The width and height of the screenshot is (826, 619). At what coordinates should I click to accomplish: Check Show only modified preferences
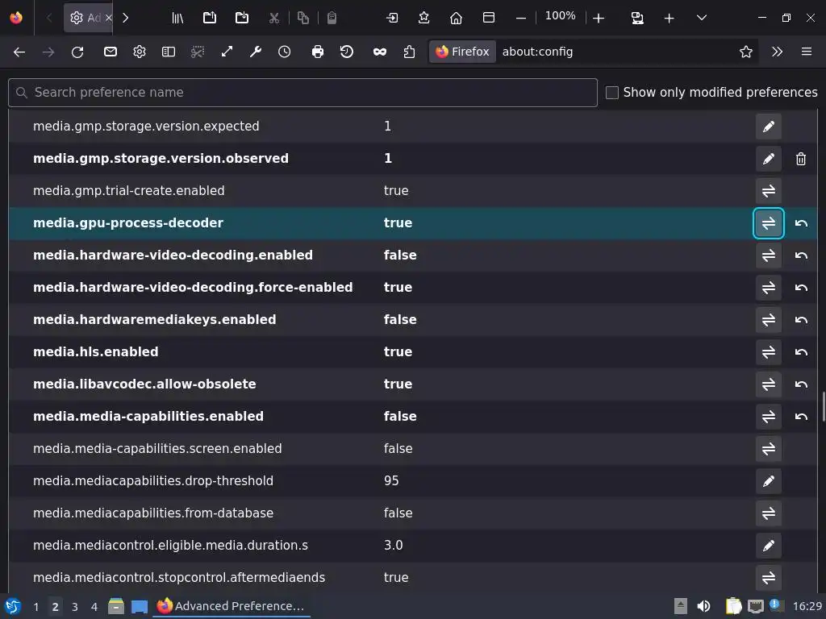612,93
